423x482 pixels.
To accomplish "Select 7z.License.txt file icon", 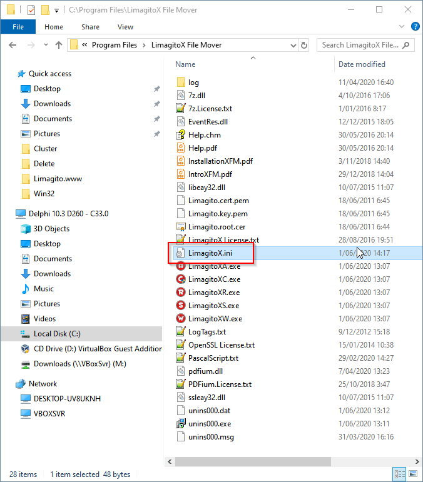I will coord(181,109).
